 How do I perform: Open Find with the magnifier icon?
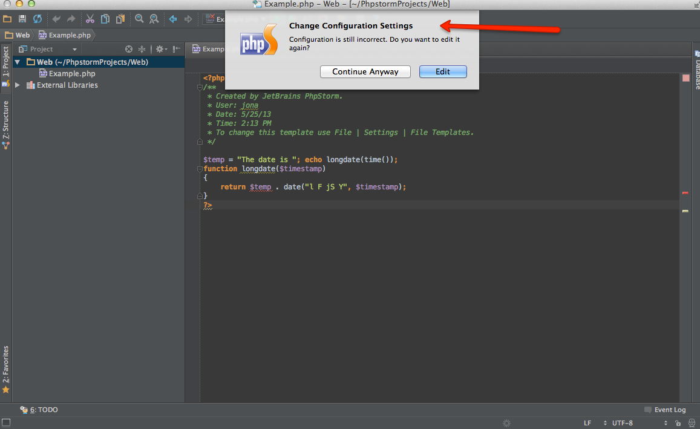[139, 19]
